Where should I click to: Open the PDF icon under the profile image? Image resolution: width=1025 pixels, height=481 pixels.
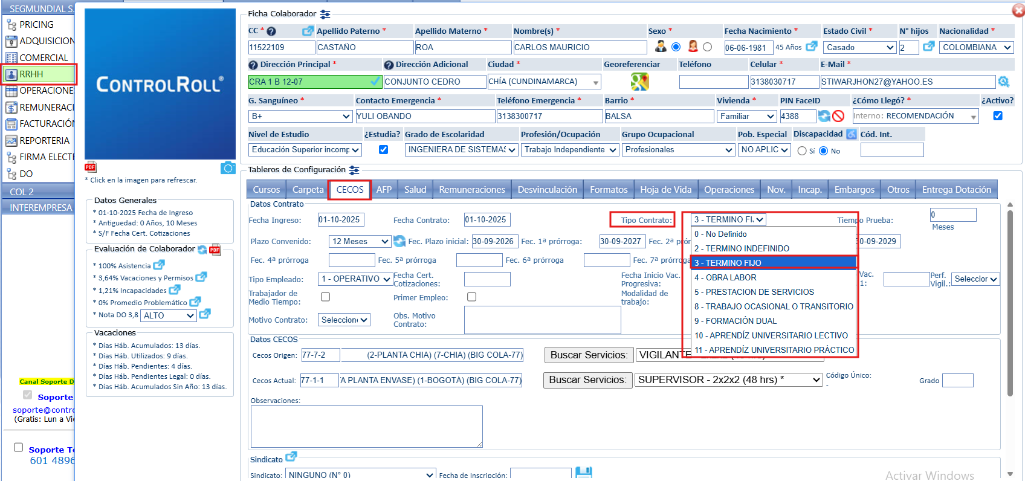coord(91,167)
